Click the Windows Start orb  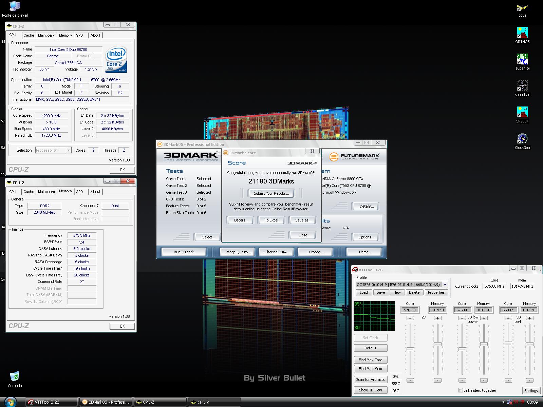pos(11,402)
